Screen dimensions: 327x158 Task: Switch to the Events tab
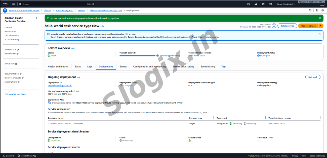click(123, 66)
